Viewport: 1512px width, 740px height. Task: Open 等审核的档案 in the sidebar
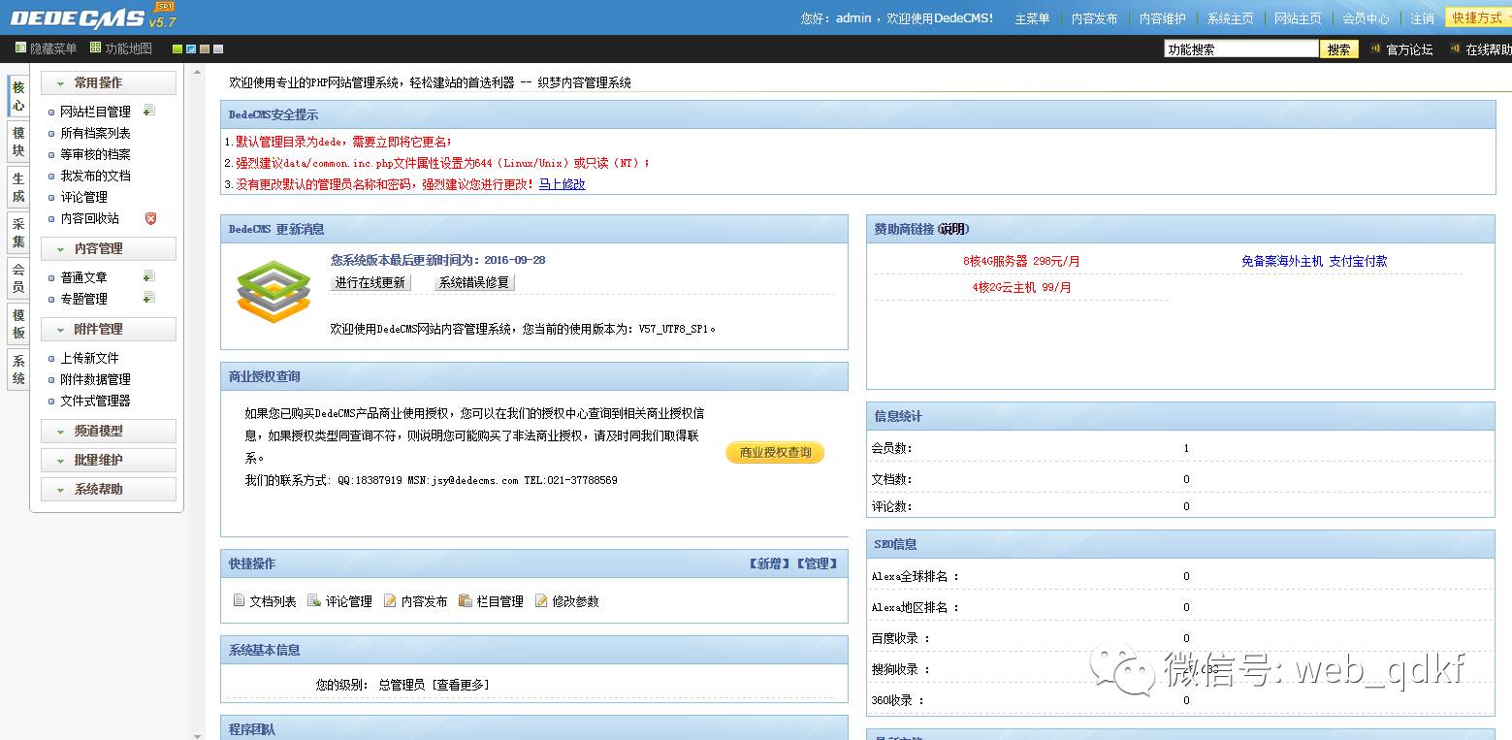coord(95,154)
